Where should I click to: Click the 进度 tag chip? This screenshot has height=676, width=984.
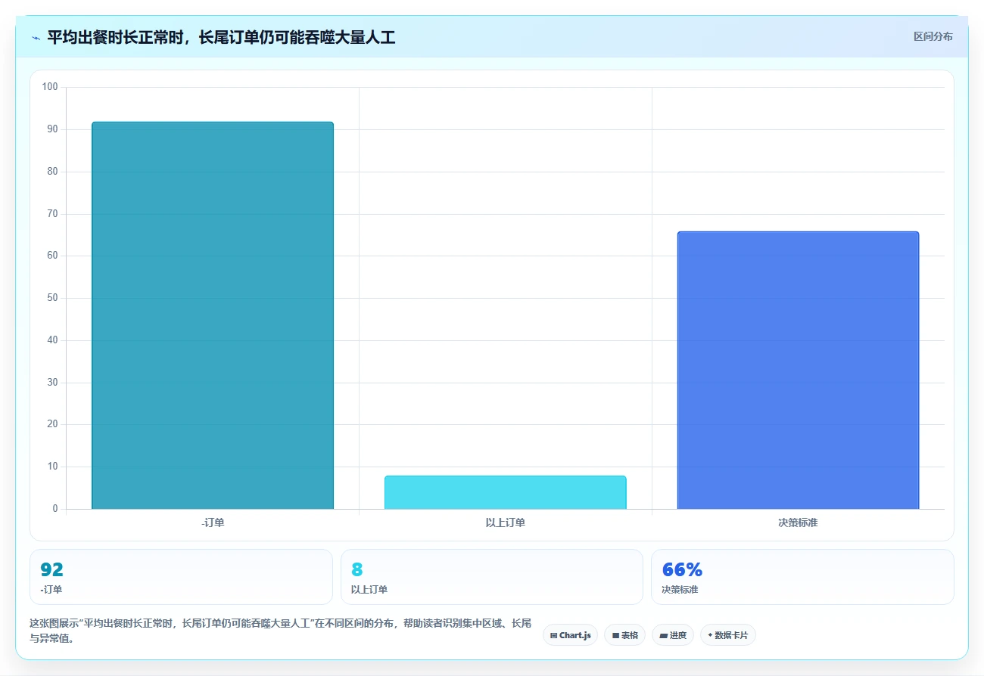click(672, 635)
